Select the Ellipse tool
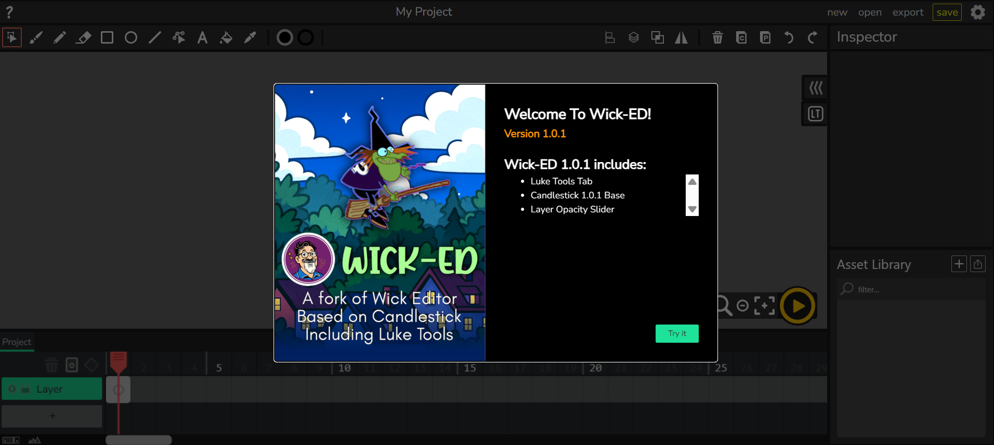This screenshot has height=445, width=994. [131, 37]
